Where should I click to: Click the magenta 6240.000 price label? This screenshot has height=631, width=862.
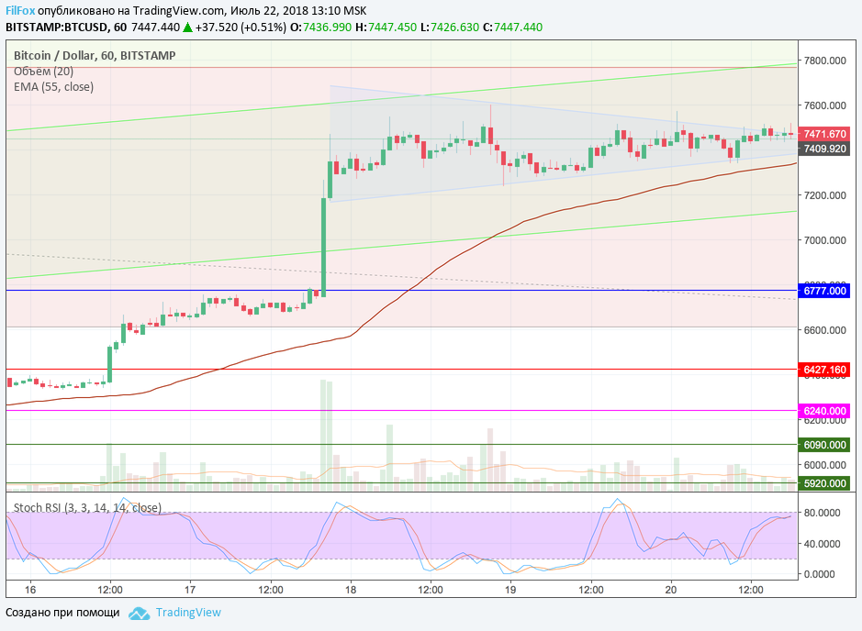[x=824, y=411]
